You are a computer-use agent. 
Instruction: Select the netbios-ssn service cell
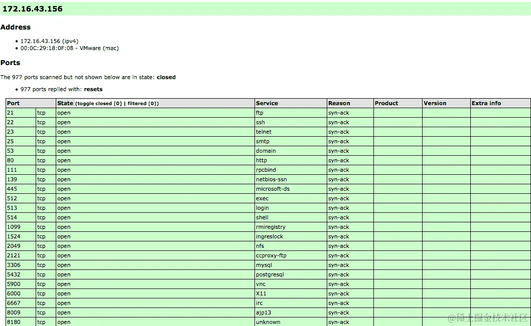tap(290, 179)
